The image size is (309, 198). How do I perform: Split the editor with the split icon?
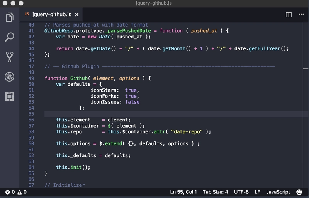(289, 15)
